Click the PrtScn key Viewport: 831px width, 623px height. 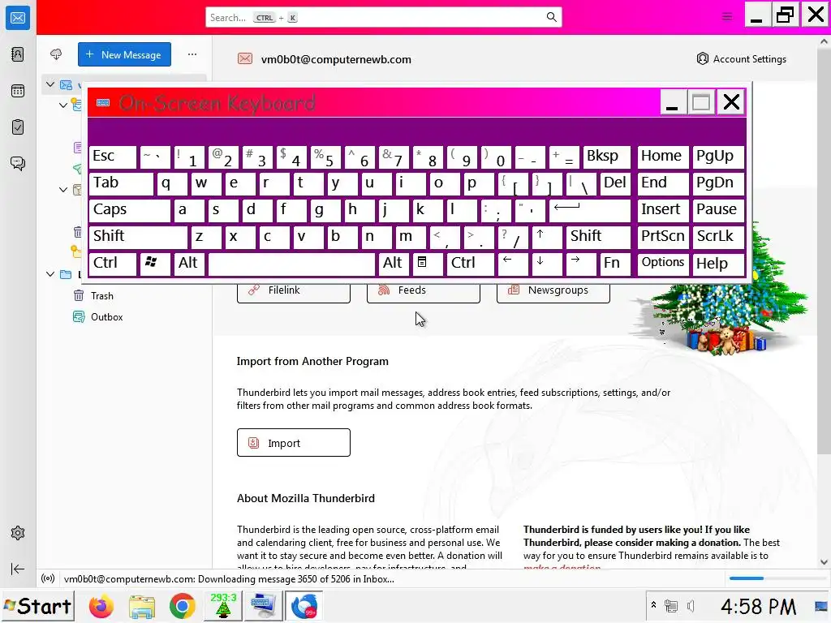tap(662, 236)
